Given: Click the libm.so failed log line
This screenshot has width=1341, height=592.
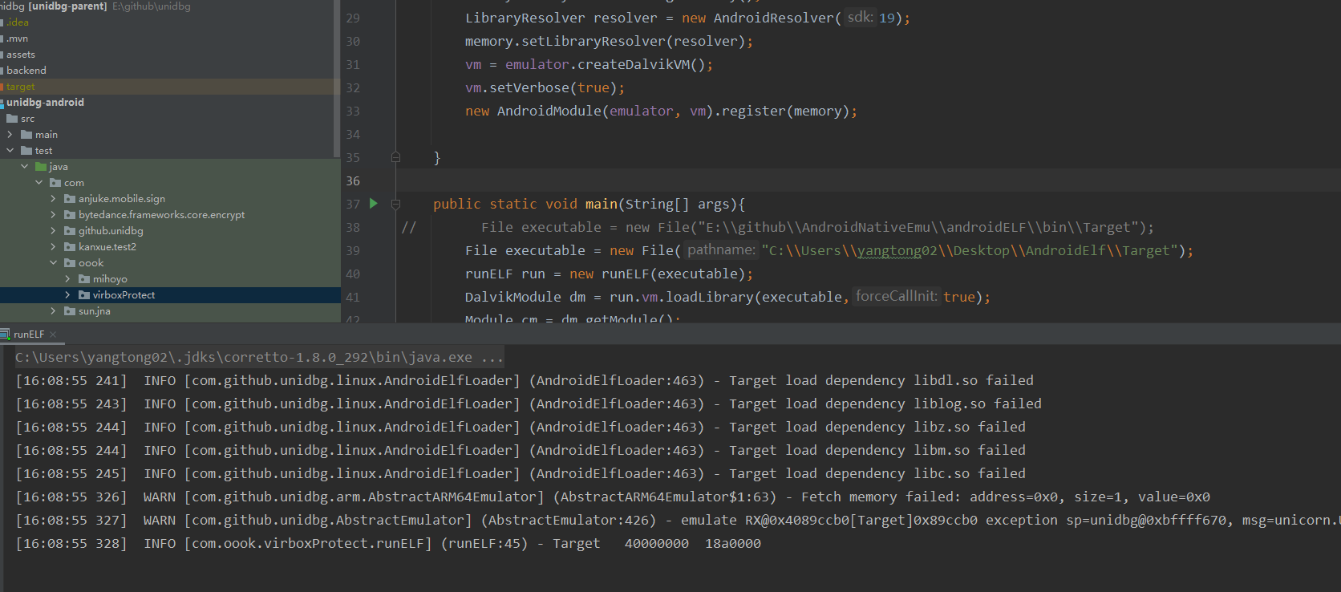Looking at the screenshot, I should click(521, 451).
